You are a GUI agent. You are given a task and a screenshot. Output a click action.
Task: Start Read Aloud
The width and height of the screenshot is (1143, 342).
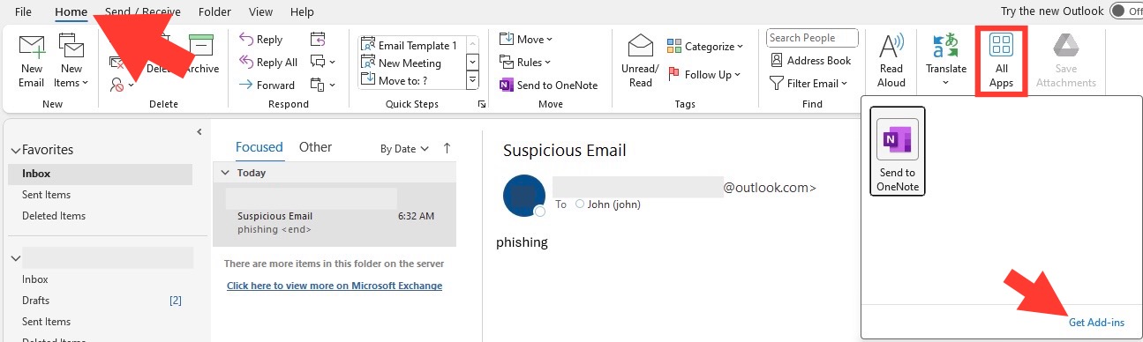[891, 61]
